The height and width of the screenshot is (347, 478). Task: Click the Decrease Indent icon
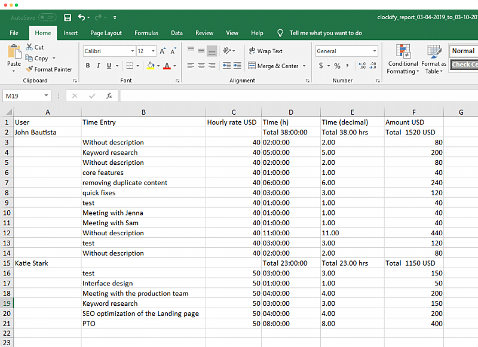click(x=226, y=66)
